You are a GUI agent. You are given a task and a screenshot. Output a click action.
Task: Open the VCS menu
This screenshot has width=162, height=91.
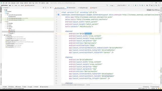tap(39, 3)
